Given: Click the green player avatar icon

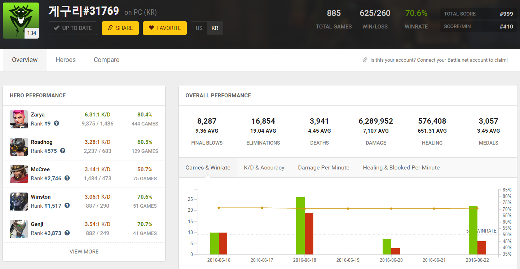Looking at the screenshot, I should point(21,21).
